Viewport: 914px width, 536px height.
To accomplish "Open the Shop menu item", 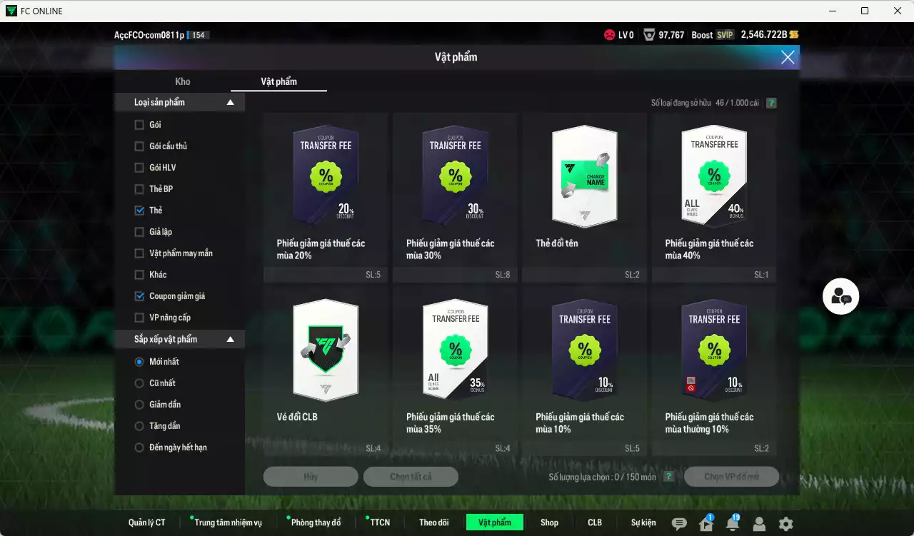I will (549, 522).
